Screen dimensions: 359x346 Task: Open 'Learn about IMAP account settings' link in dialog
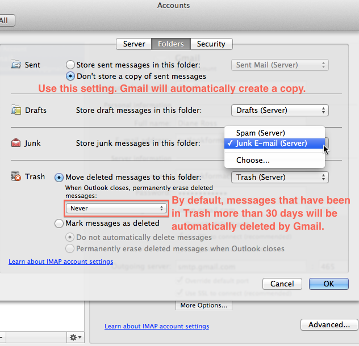pos(61,261)
